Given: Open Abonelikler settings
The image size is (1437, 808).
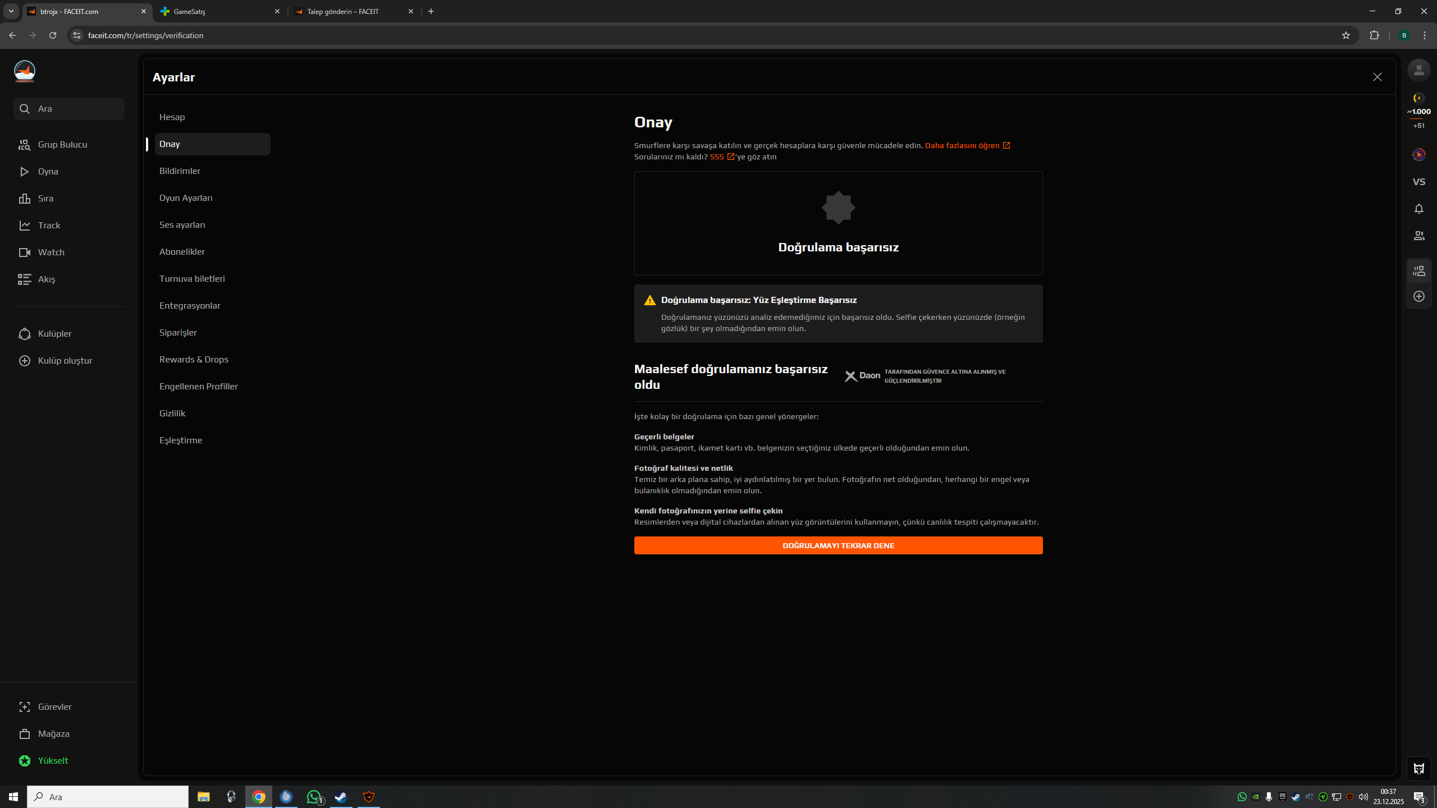Looking at the screenshot, I should coord(212,252).
